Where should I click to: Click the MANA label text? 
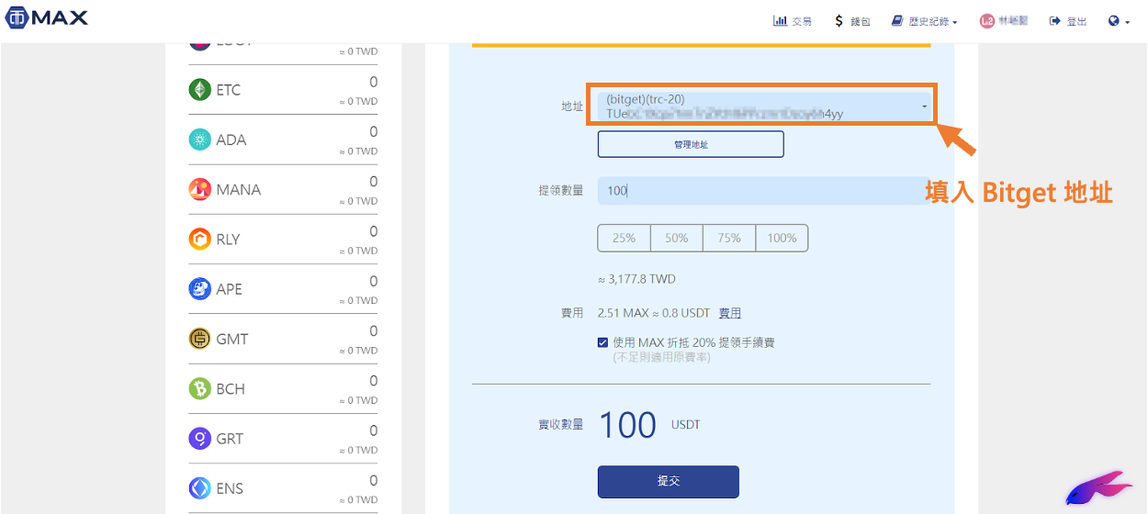coord(239,189)
